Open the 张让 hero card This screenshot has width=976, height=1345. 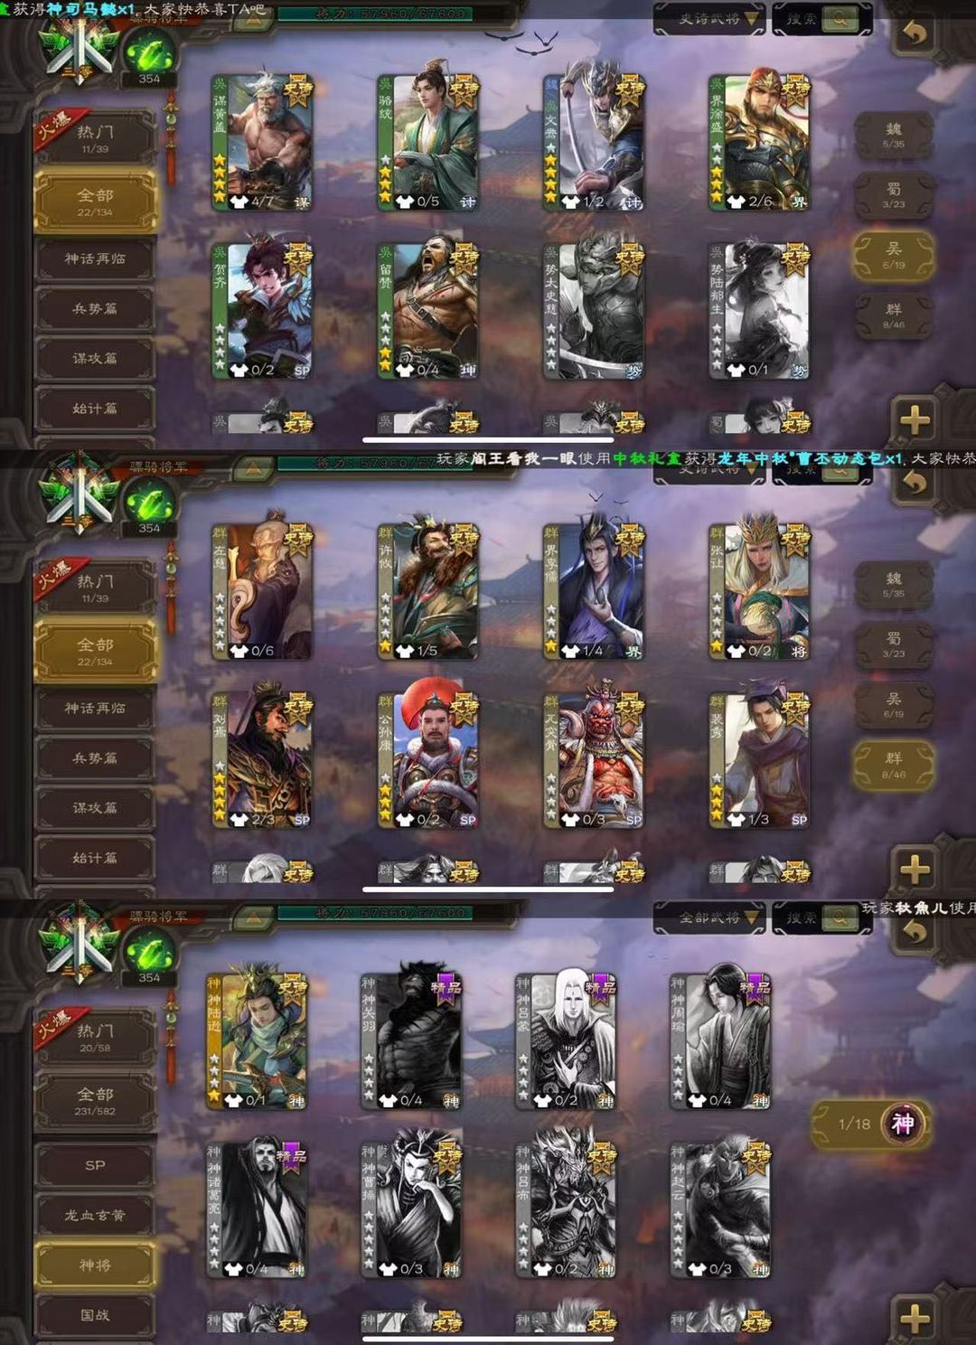[759, 591]
